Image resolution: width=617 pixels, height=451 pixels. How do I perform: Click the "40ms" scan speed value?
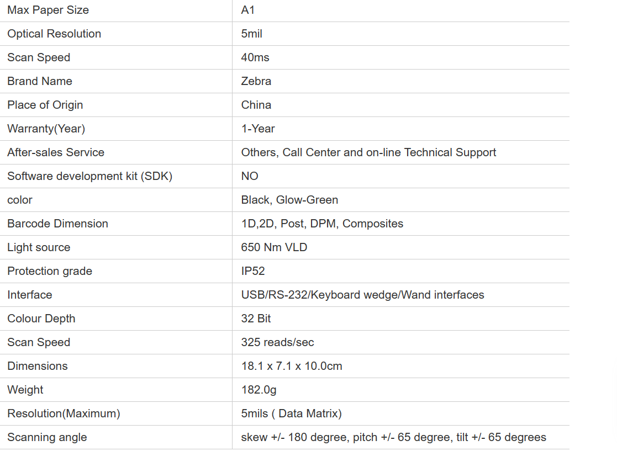pyautogui.click(x=255, y=57)
